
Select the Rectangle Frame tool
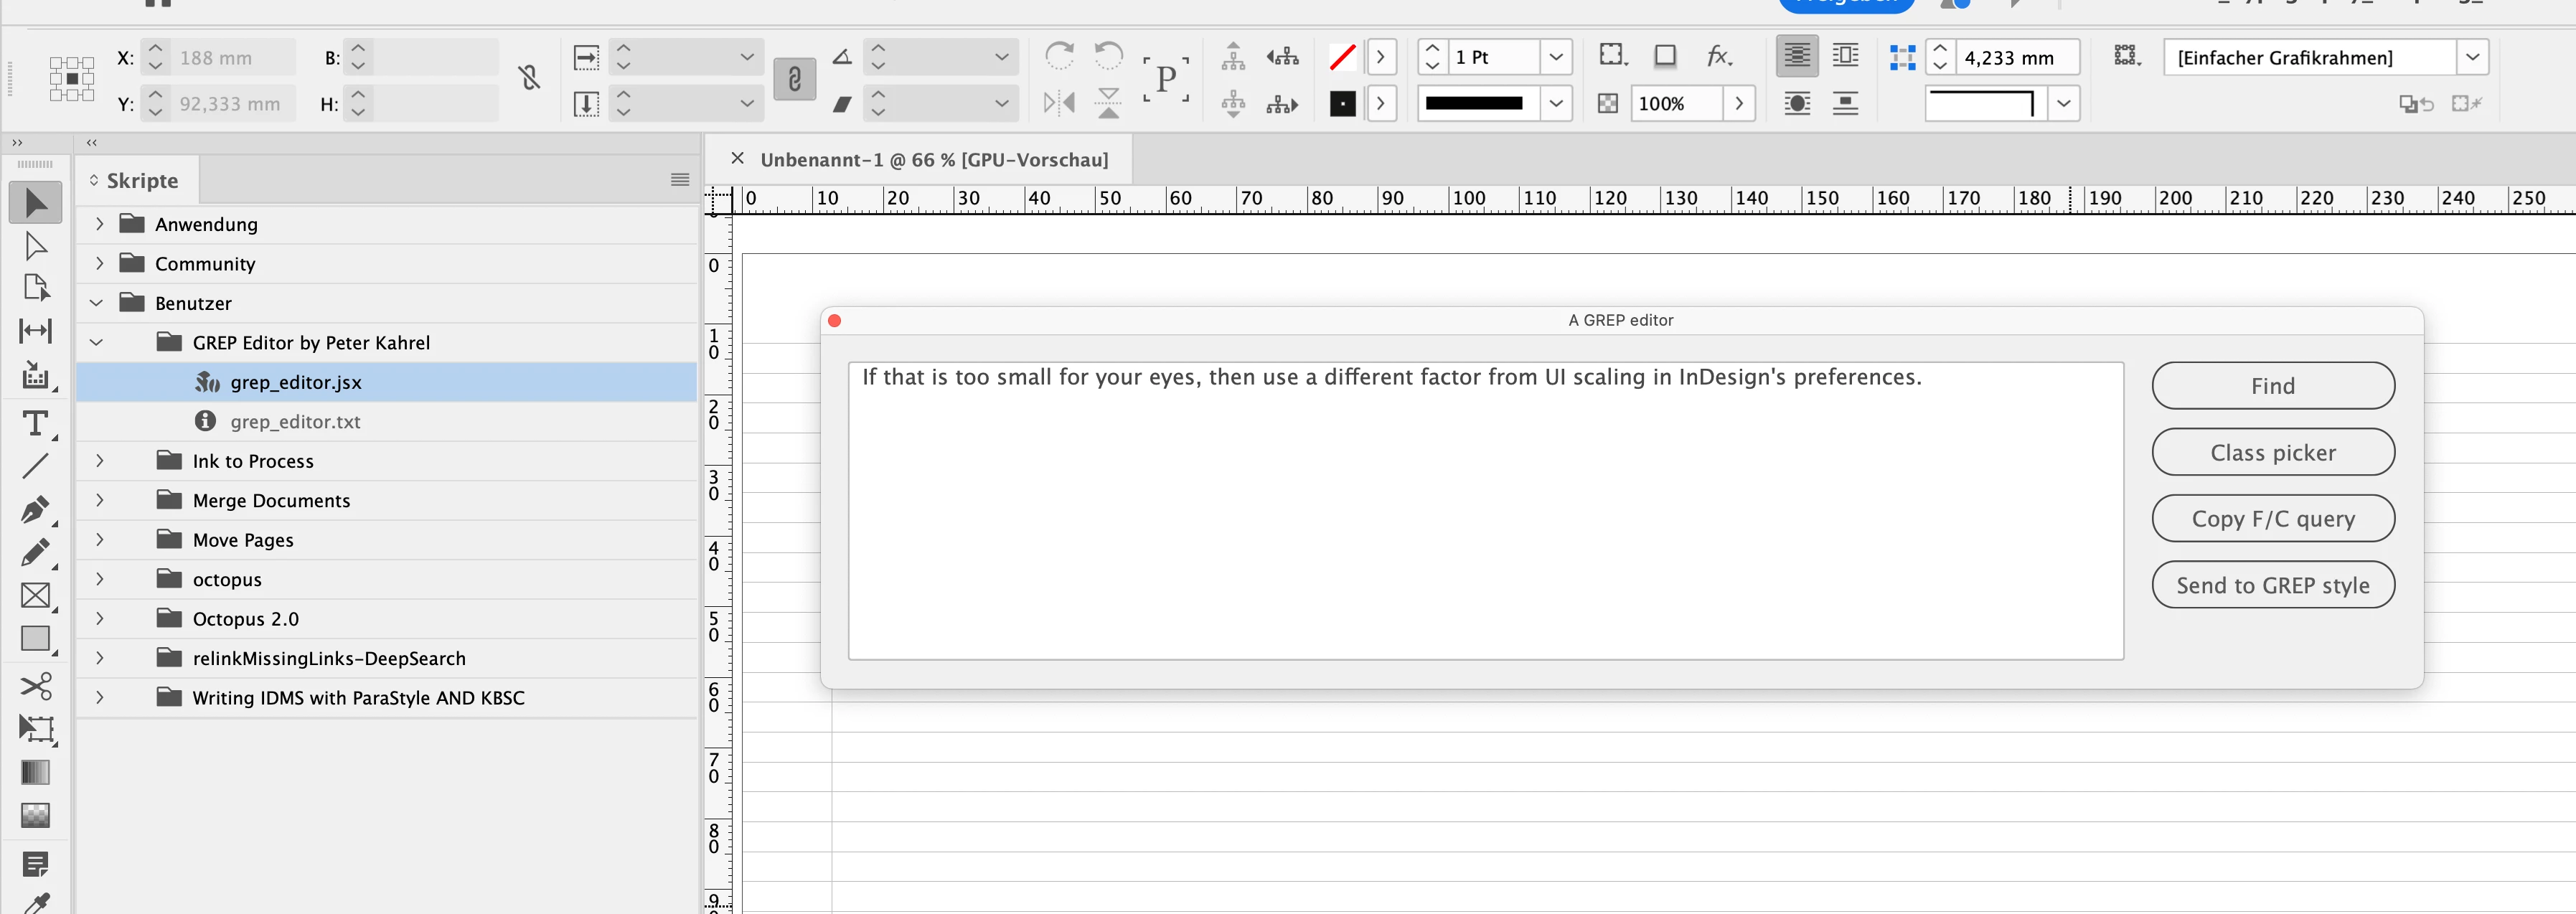pos(35,596)
